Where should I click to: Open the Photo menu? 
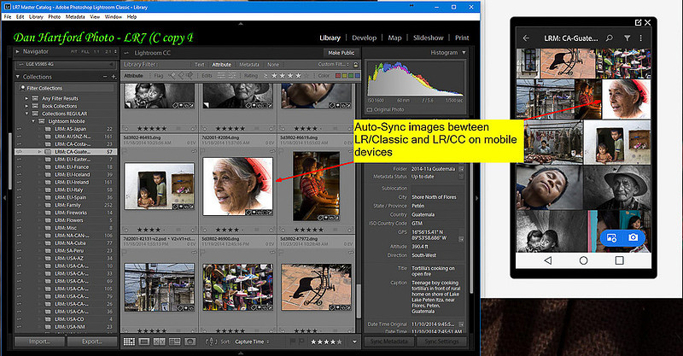55,17
